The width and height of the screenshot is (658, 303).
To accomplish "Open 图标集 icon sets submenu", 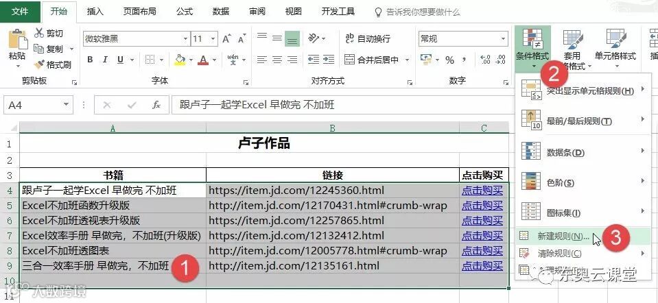I will tap(583, 213).
